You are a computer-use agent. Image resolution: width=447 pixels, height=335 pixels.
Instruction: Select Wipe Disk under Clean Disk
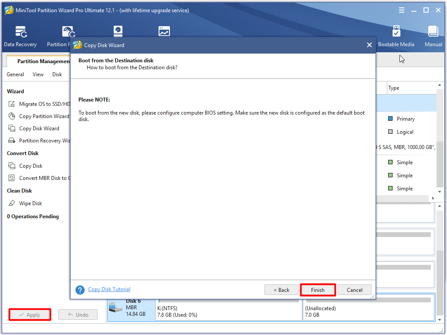click(x=30, y=203)
